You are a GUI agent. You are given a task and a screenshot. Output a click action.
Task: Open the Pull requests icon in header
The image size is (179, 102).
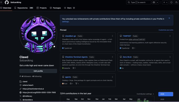(x=176, y=2)
